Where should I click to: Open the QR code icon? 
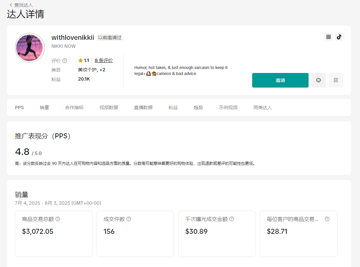pos(328,37)
